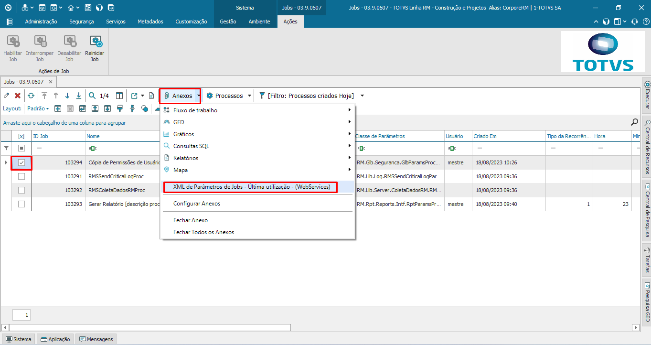This screenshot has width=651, height=345.
Task: Expand the Consultas SQL submenu
Action: click(258, 146)
